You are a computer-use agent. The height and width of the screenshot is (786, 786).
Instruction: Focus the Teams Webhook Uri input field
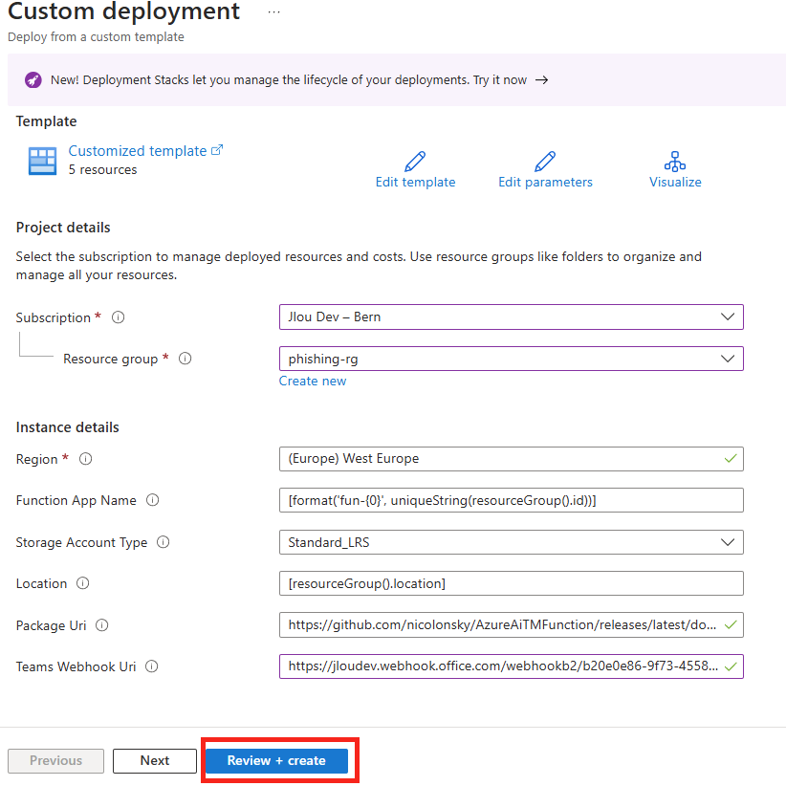(x=511, y=666)
